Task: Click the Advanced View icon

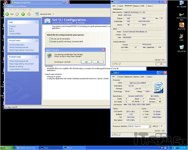Action: point(37,14)
